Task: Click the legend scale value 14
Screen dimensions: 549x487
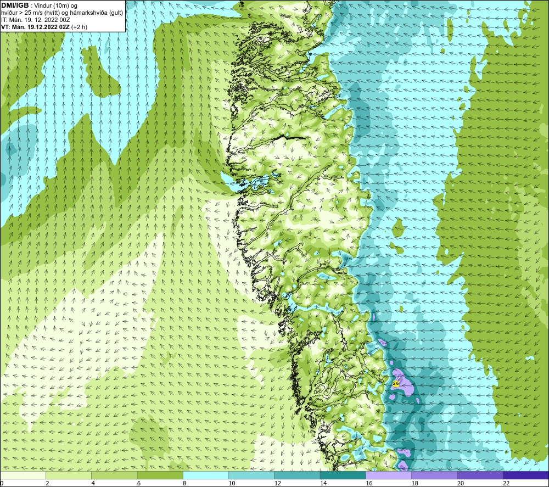Action: (x=323, y=483)
